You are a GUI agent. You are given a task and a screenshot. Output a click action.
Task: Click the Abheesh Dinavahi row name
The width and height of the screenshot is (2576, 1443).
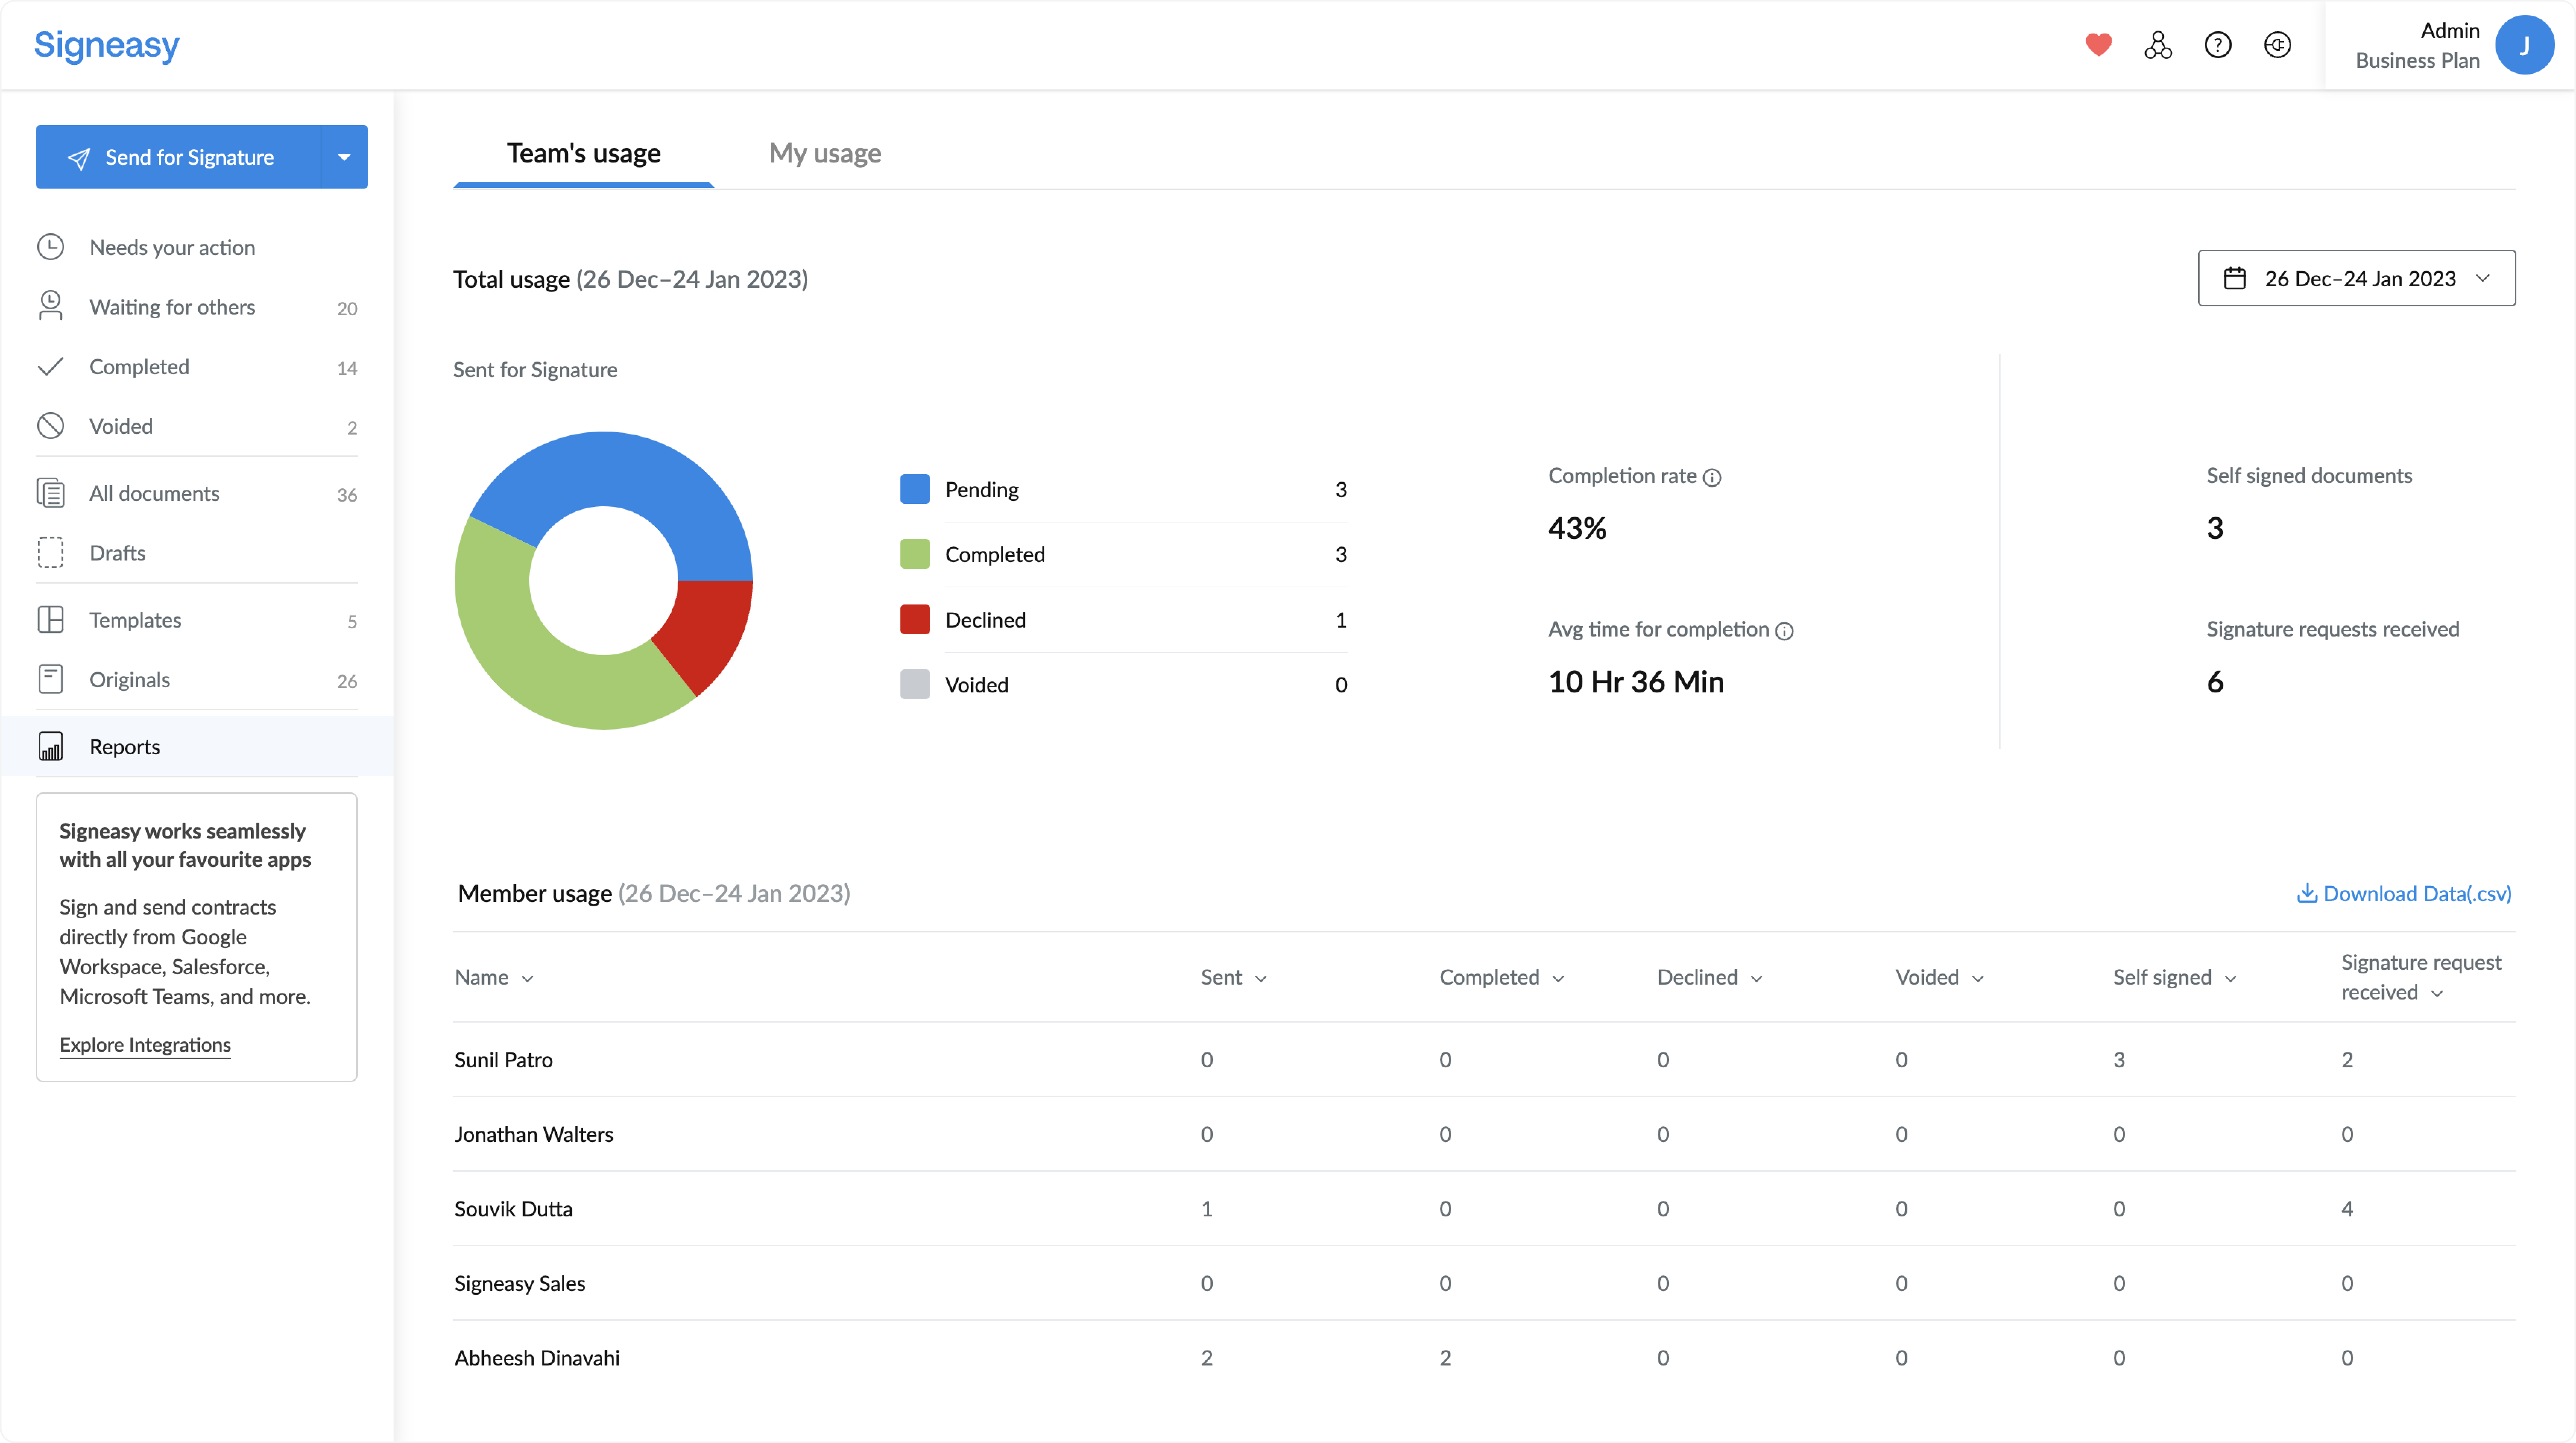[537, 1358]
